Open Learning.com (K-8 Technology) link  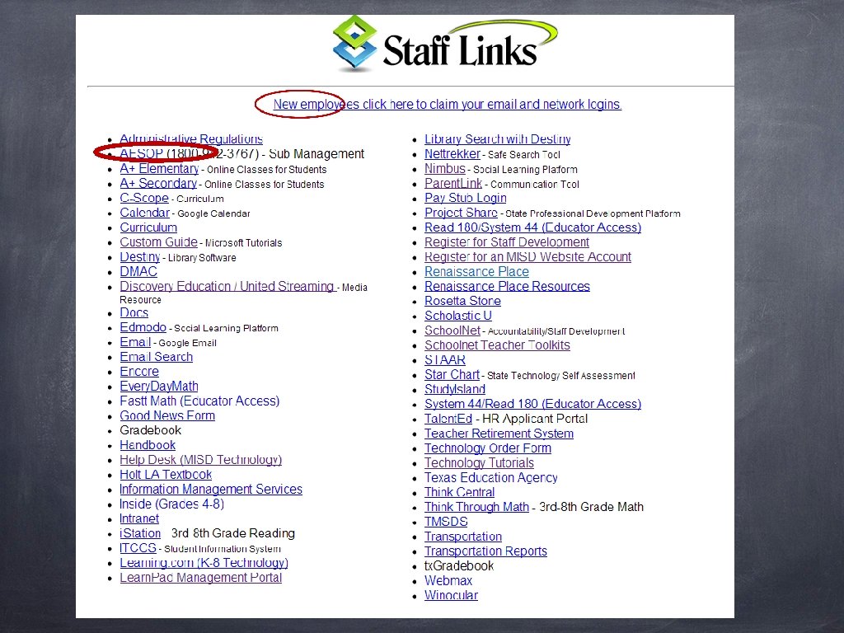pyautogui.click(x=204, y=562)
